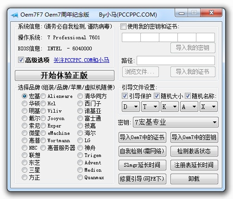Pick the Medion radio button
This screenshot has width=233, height=199.
[80, 170]
